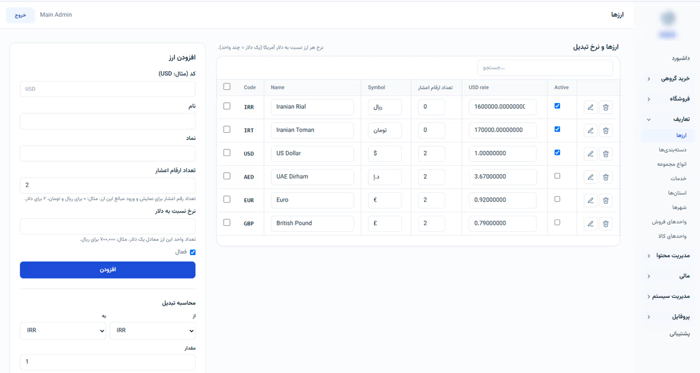Image resolution: width=700 pixels, height=373 pixels.
Task: Go to داشبورد in sidebar
Action: pyautogui.click(x=681, y=58)
